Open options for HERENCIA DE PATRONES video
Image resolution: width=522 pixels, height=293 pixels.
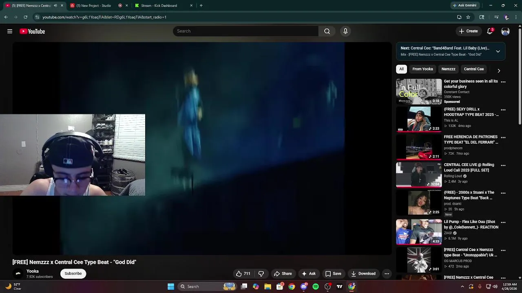[x=503, y=138]
